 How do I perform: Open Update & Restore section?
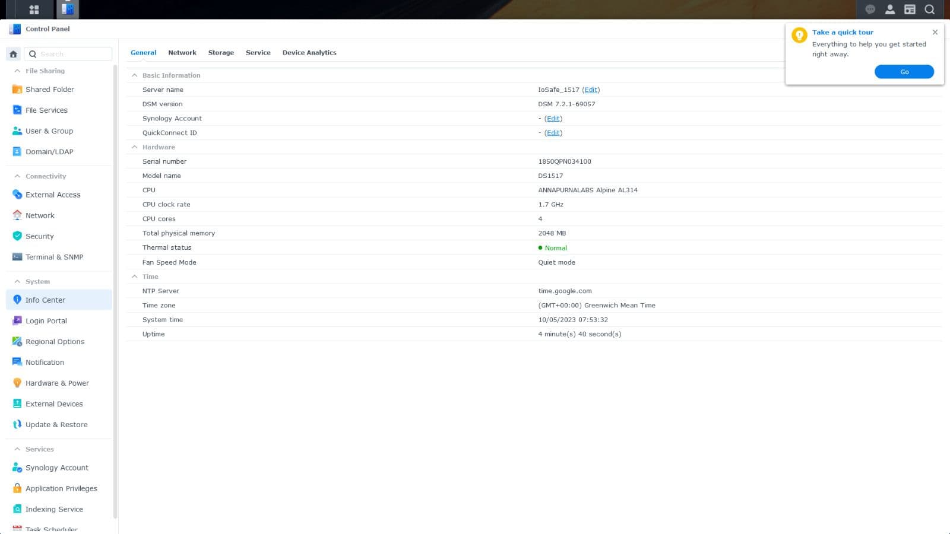point(56,425)
